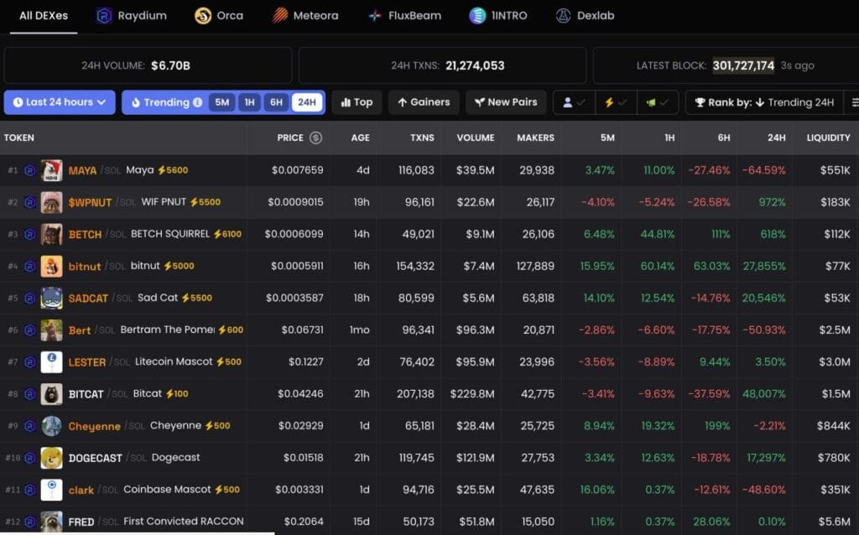Select the All DEXes tab
The width and height of the screenshot is (859, 535).
coord(44,16)
